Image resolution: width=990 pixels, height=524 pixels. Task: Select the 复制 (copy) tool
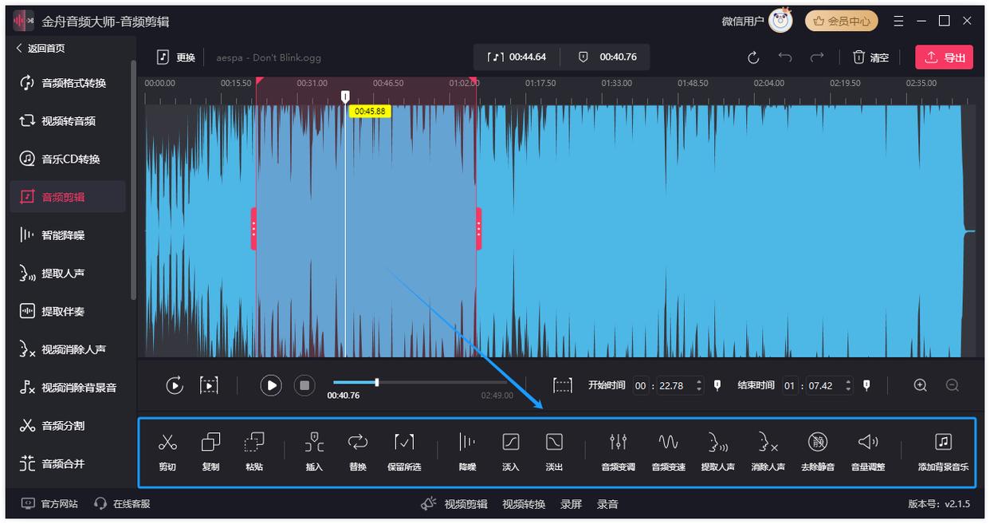pyautogui.click(x=210, y=443)
